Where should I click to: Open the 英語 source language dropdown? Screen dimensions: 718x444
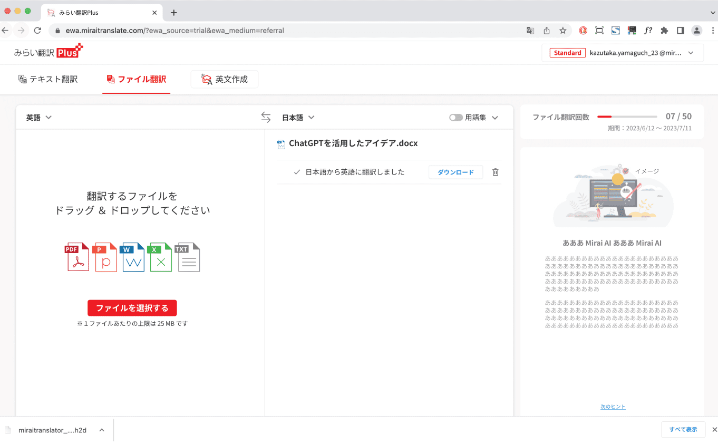pos(38,117)
